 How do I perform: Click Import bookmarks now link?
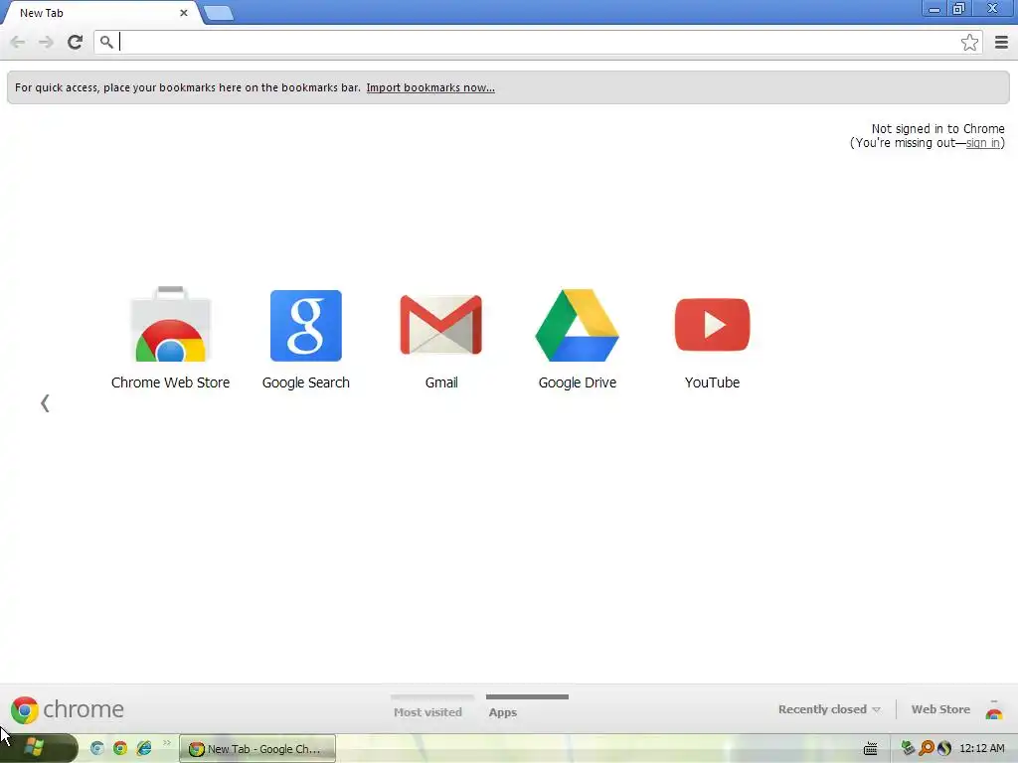(430, 87)
